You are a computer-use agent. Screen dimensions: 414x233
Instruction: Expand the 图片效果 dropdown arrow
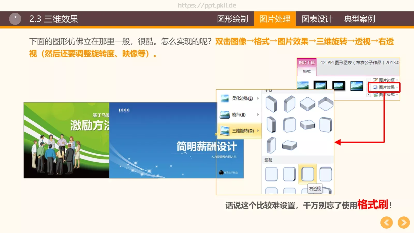[x=397, y=87]
